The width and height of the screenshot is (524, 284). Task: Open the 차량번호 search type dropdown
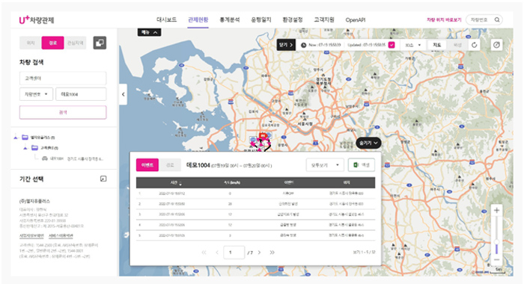coord(36,94)
